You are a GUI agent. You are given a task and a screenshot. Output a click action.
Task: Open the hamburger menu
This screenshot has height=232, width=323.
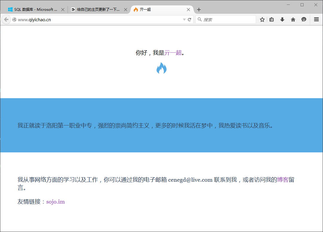[316, 19]
